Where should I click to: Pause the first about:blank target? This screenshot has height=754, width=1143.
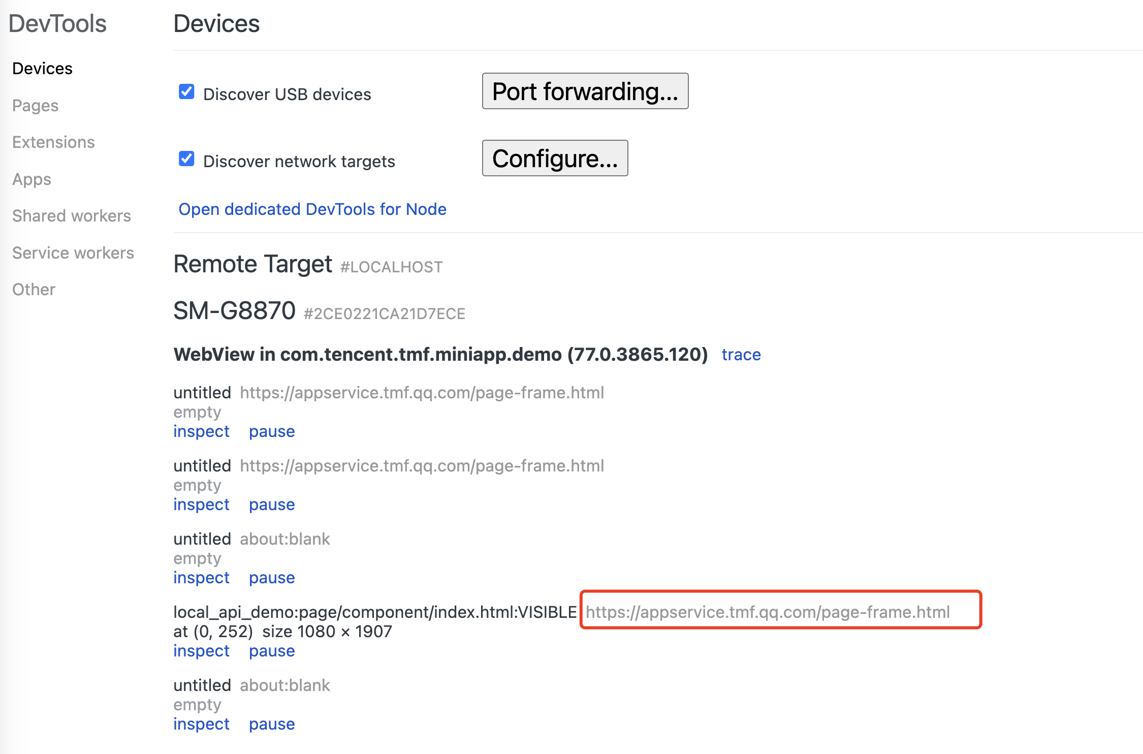[271, 578]
